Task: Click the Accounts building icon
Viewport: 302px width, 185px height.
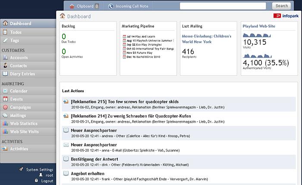Action: 5,57
